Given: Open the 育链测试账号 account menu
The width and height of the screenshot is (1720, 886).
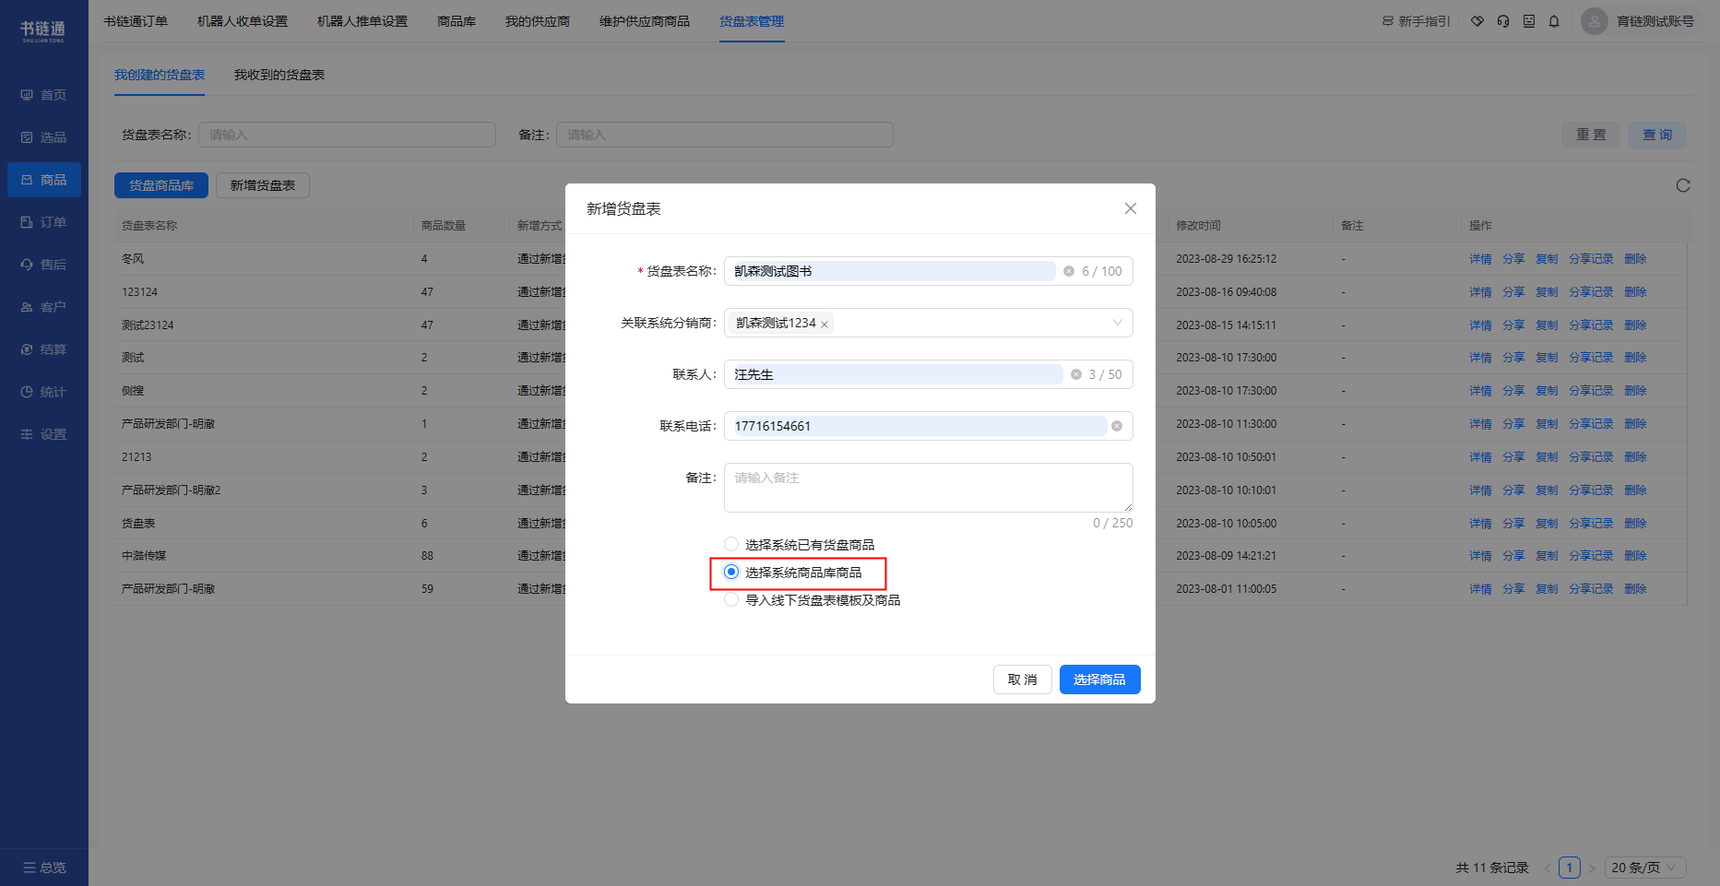Looking at the screenshot, I should 1655,21.
